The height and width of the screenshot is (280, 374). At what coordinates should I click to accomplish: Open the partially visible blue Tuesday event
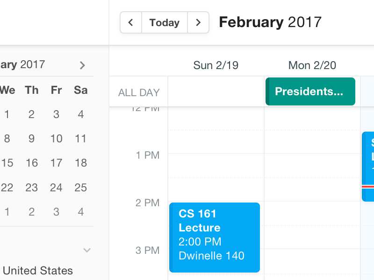click(368, 166)
